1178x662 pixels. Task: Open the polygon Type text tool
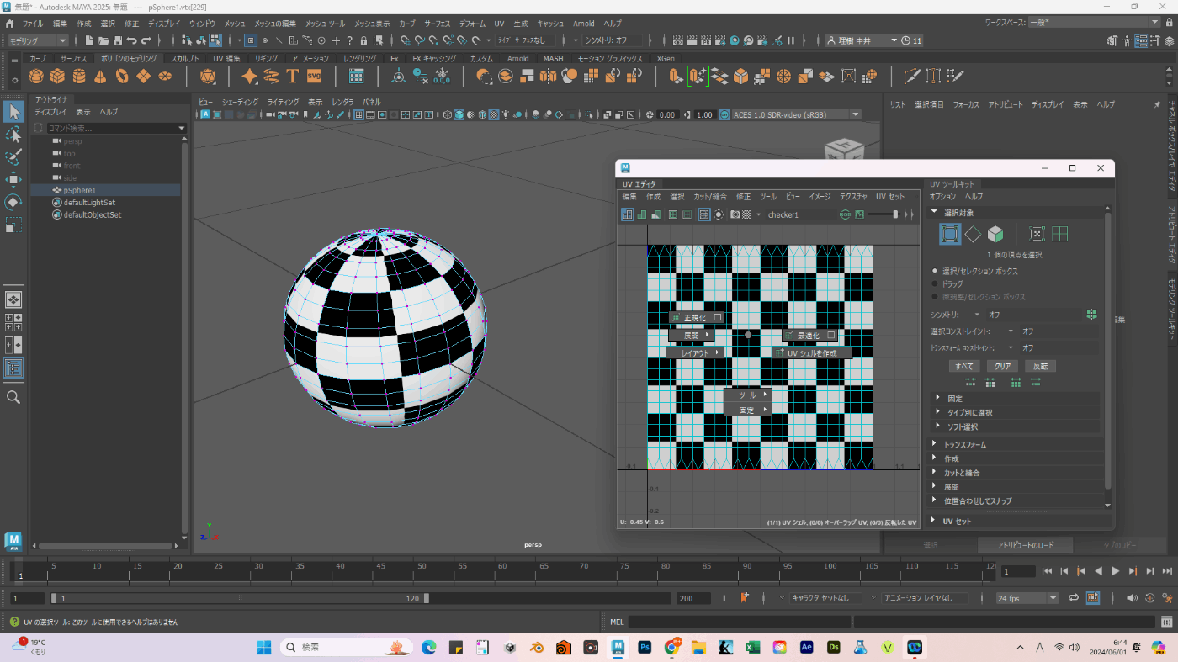(x=293, y=77)
